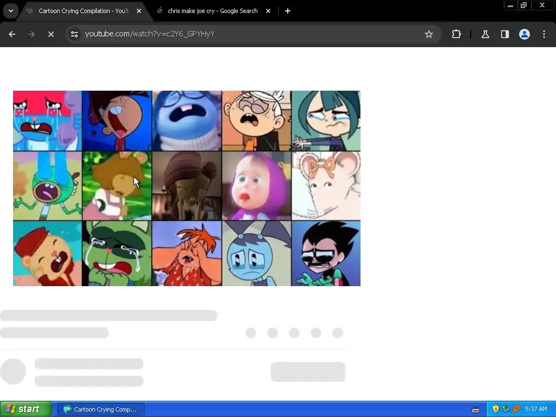
Task: Go forward to next page
Action: (x=31, y=34)
